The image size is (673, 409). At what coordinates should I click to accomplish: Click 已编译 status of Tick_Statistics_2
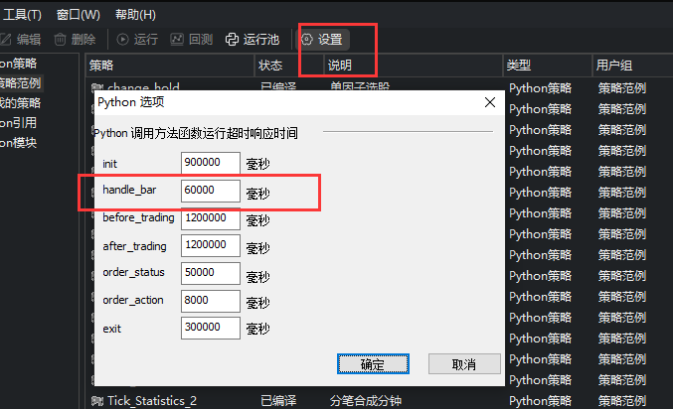tap(278, 401)
